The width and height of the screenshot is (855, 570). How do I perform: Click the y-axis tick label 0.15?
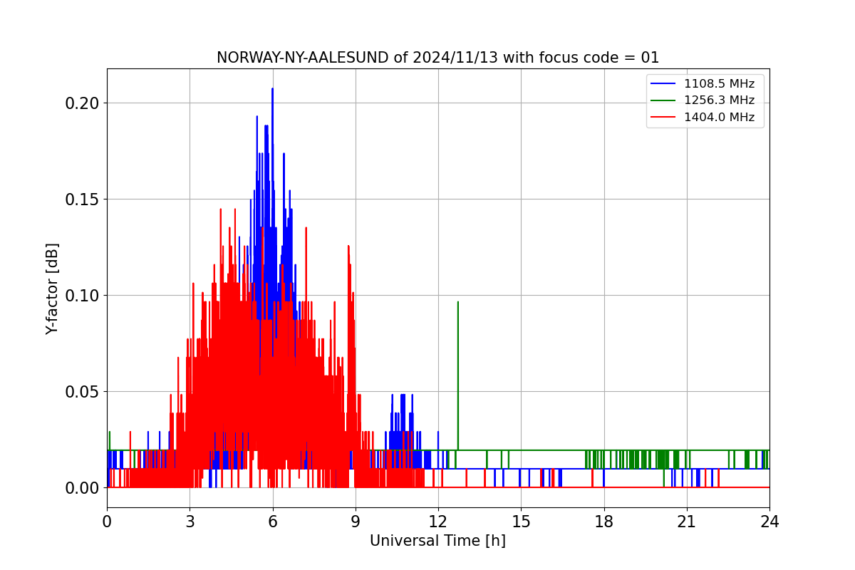tap(82, 199)
